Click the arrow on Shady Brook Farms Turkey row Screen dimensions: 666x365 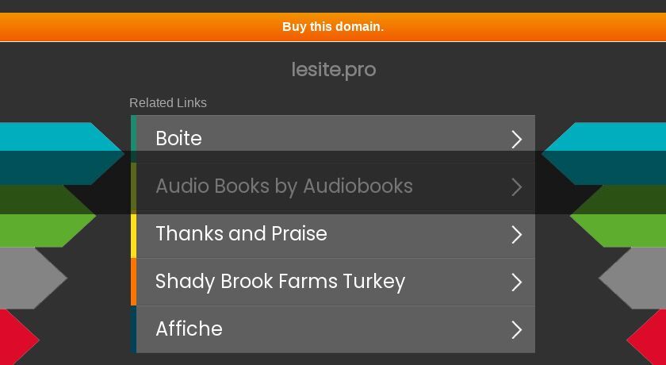(516, 282)
